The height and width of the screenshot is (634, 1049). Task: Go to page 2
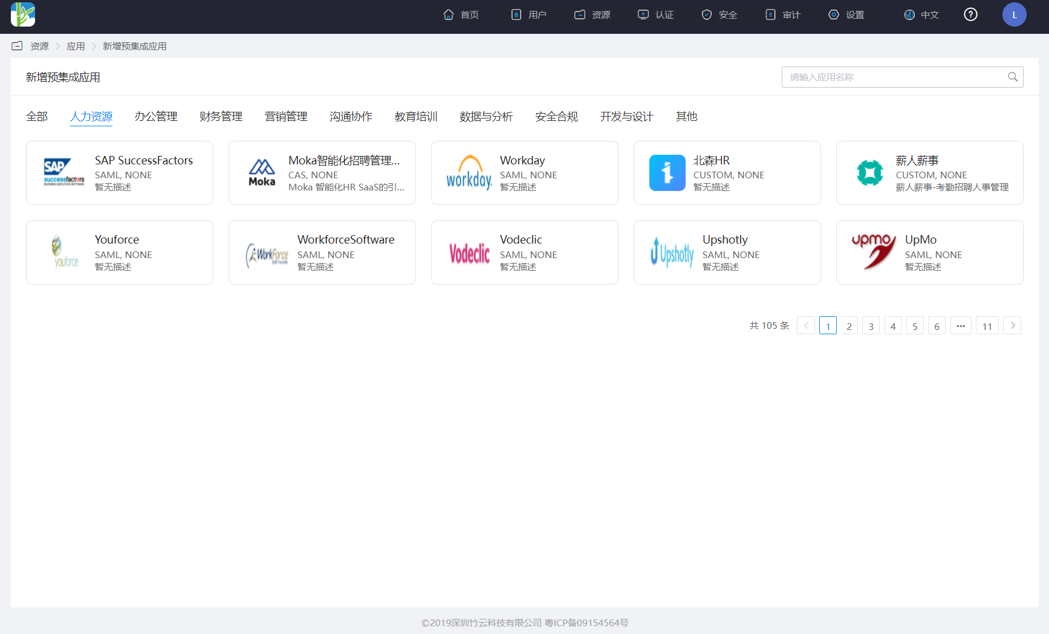(x=849, y=325)
